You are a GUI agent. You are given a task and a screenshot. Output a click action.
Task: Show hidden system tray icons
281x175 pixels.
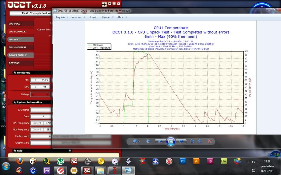248,162
